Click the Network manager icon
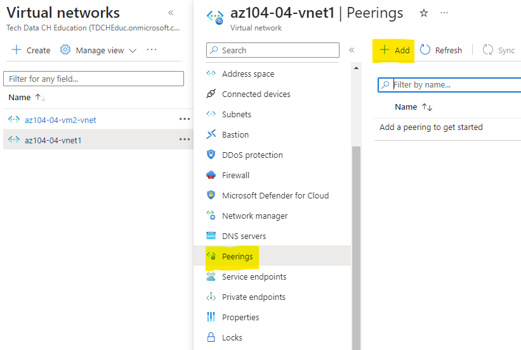521x350 pixels. pos(211,215)
